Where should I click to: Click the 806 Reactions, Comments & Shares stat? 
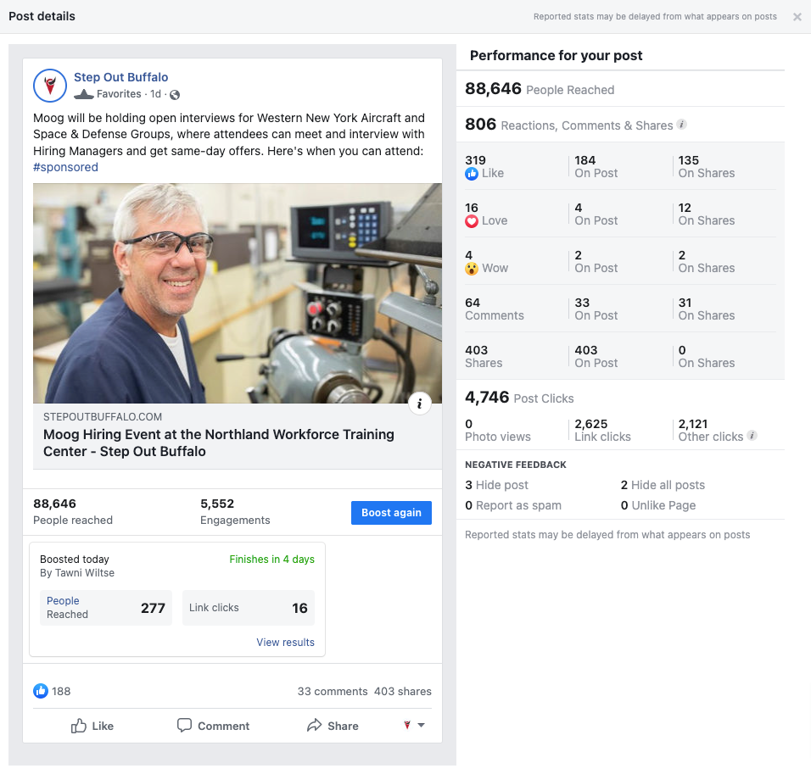coord(569,125)
